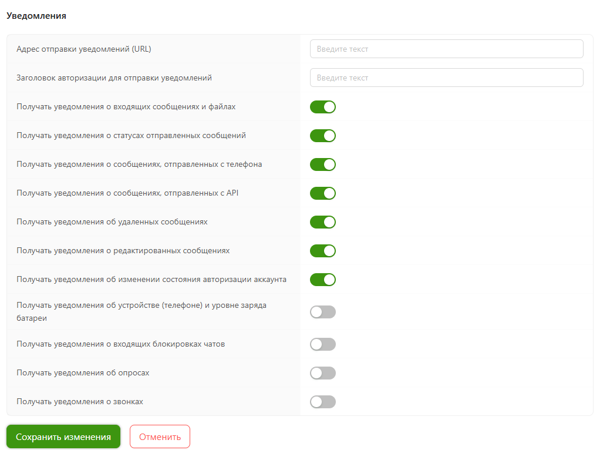Click the notification URL address input field

click(446, 49)
